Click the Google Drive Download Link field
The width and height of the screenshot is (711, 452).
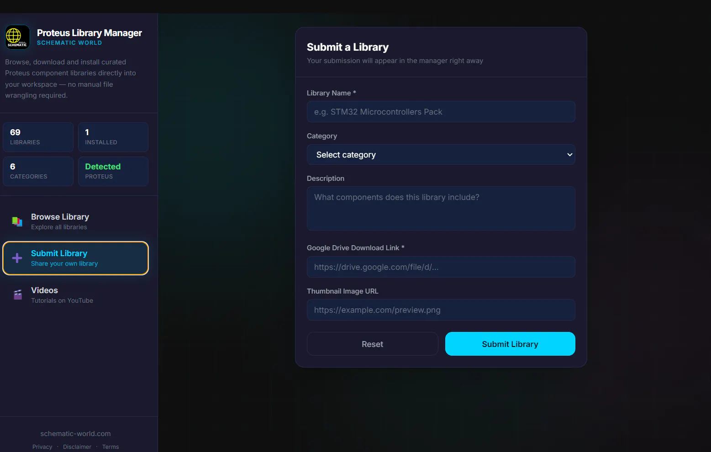441,267
